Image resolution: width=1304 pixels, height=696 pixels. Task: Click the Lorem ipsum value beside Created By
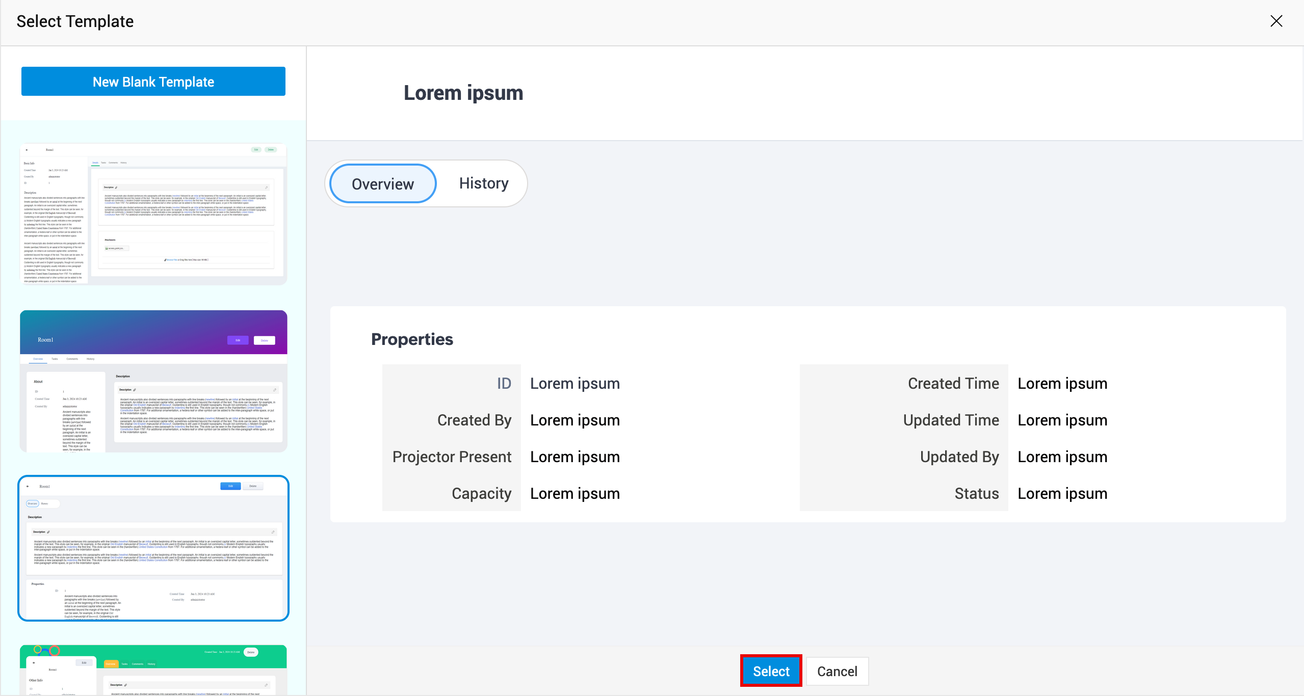click(575, 420)
